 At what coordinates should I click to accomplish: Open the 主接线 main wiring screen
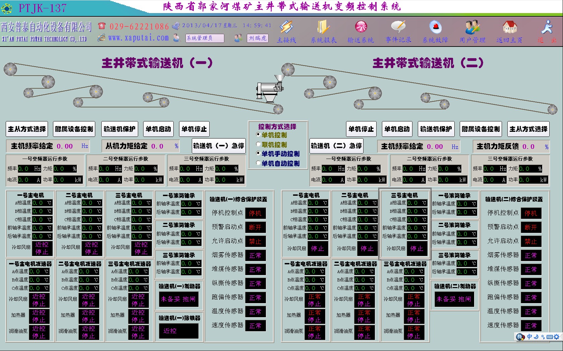point(286,27)
